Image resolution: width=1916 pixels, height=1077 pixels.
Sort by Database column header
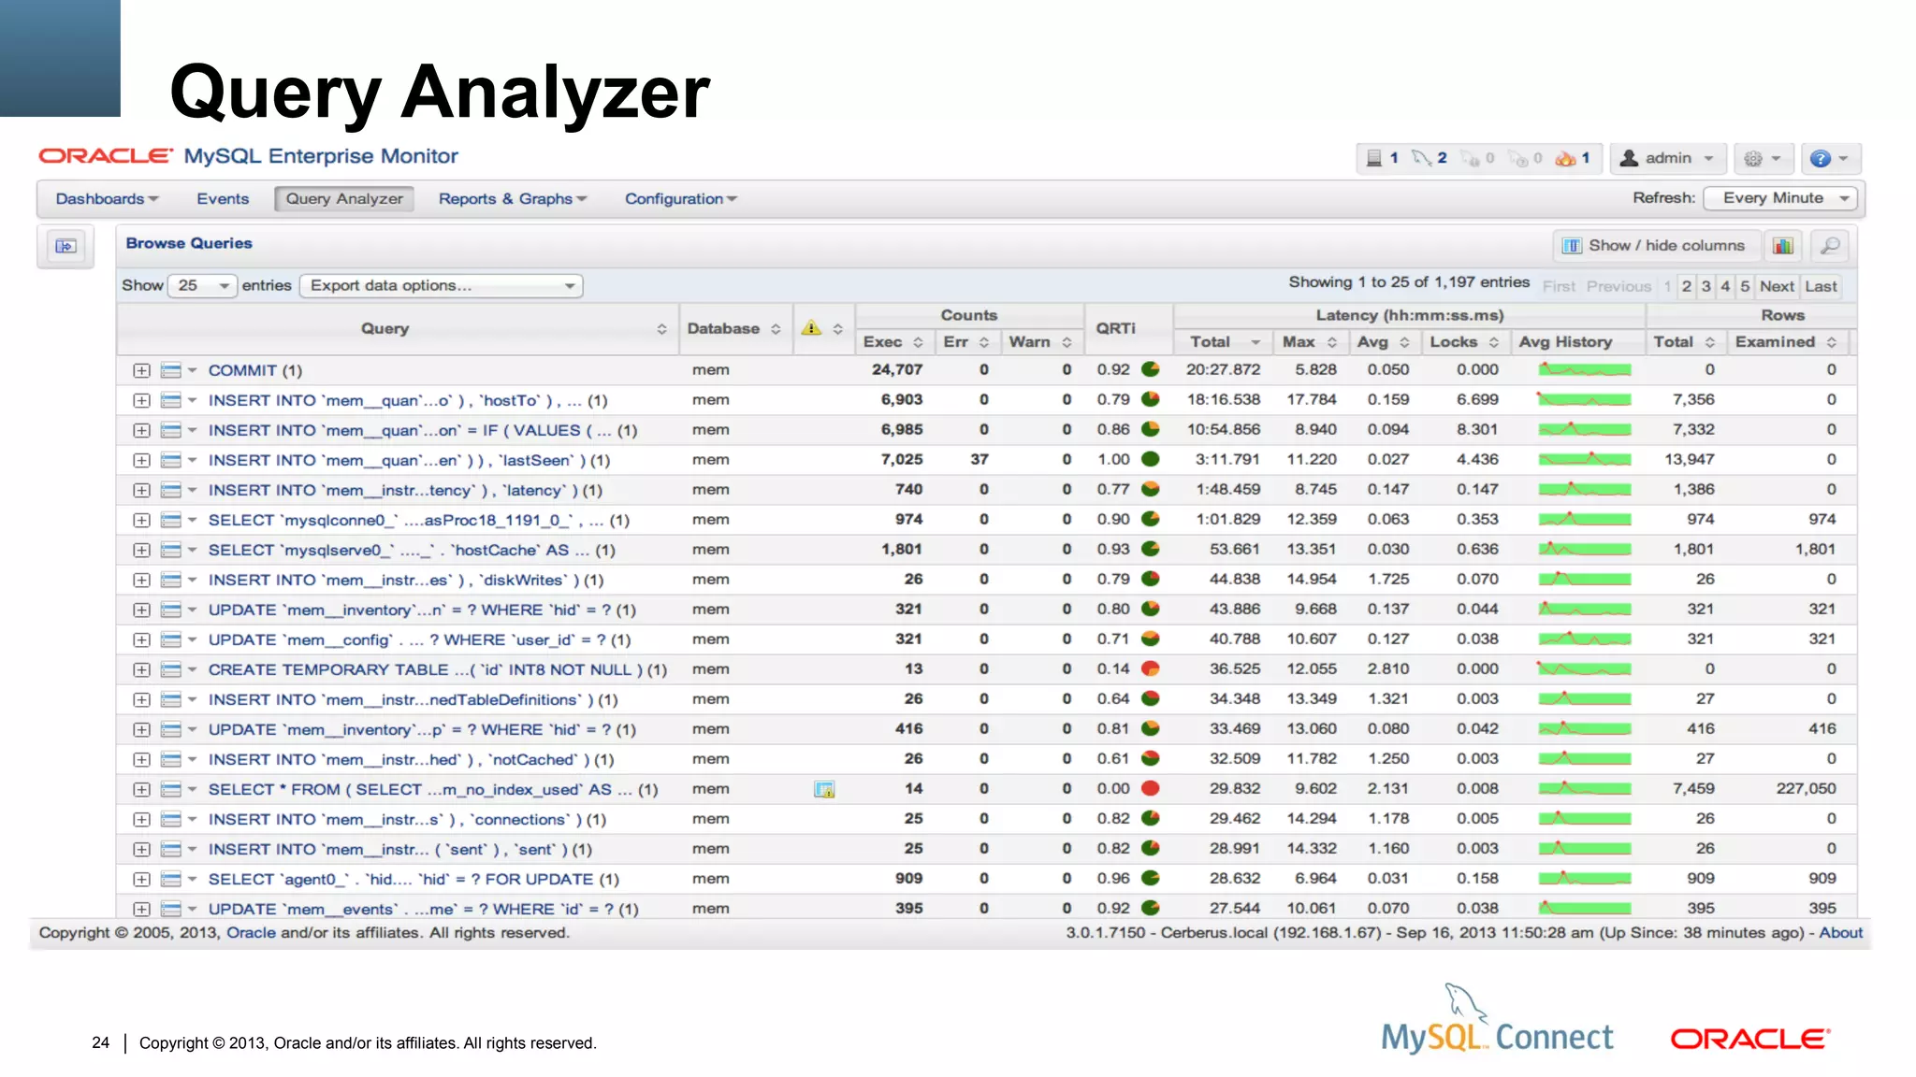point(734,329)
